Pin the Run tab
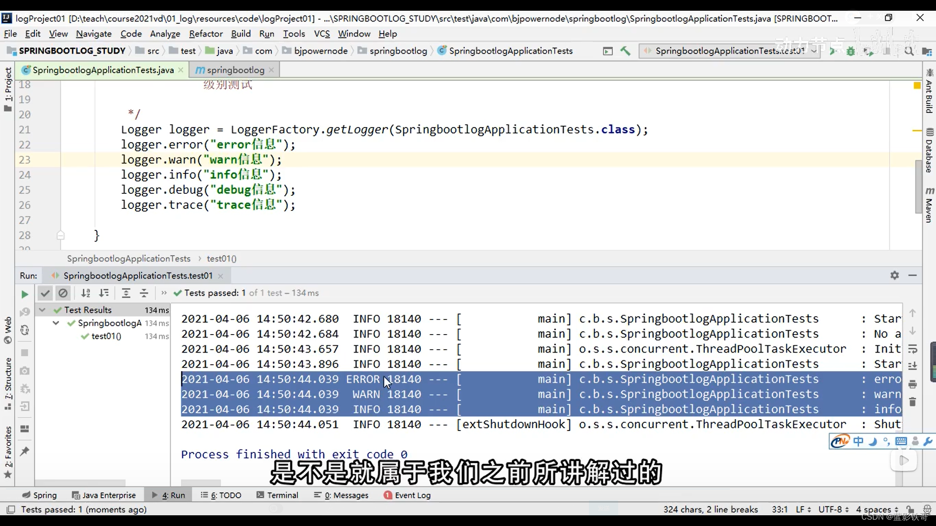 click(x=25, y=451)
